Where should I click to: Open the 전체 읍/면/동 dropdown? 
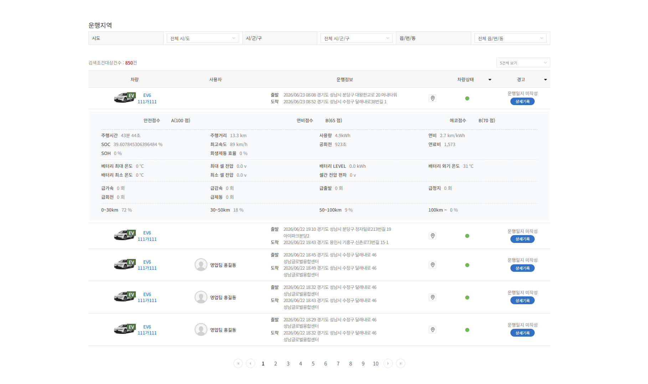click(510, 38)
